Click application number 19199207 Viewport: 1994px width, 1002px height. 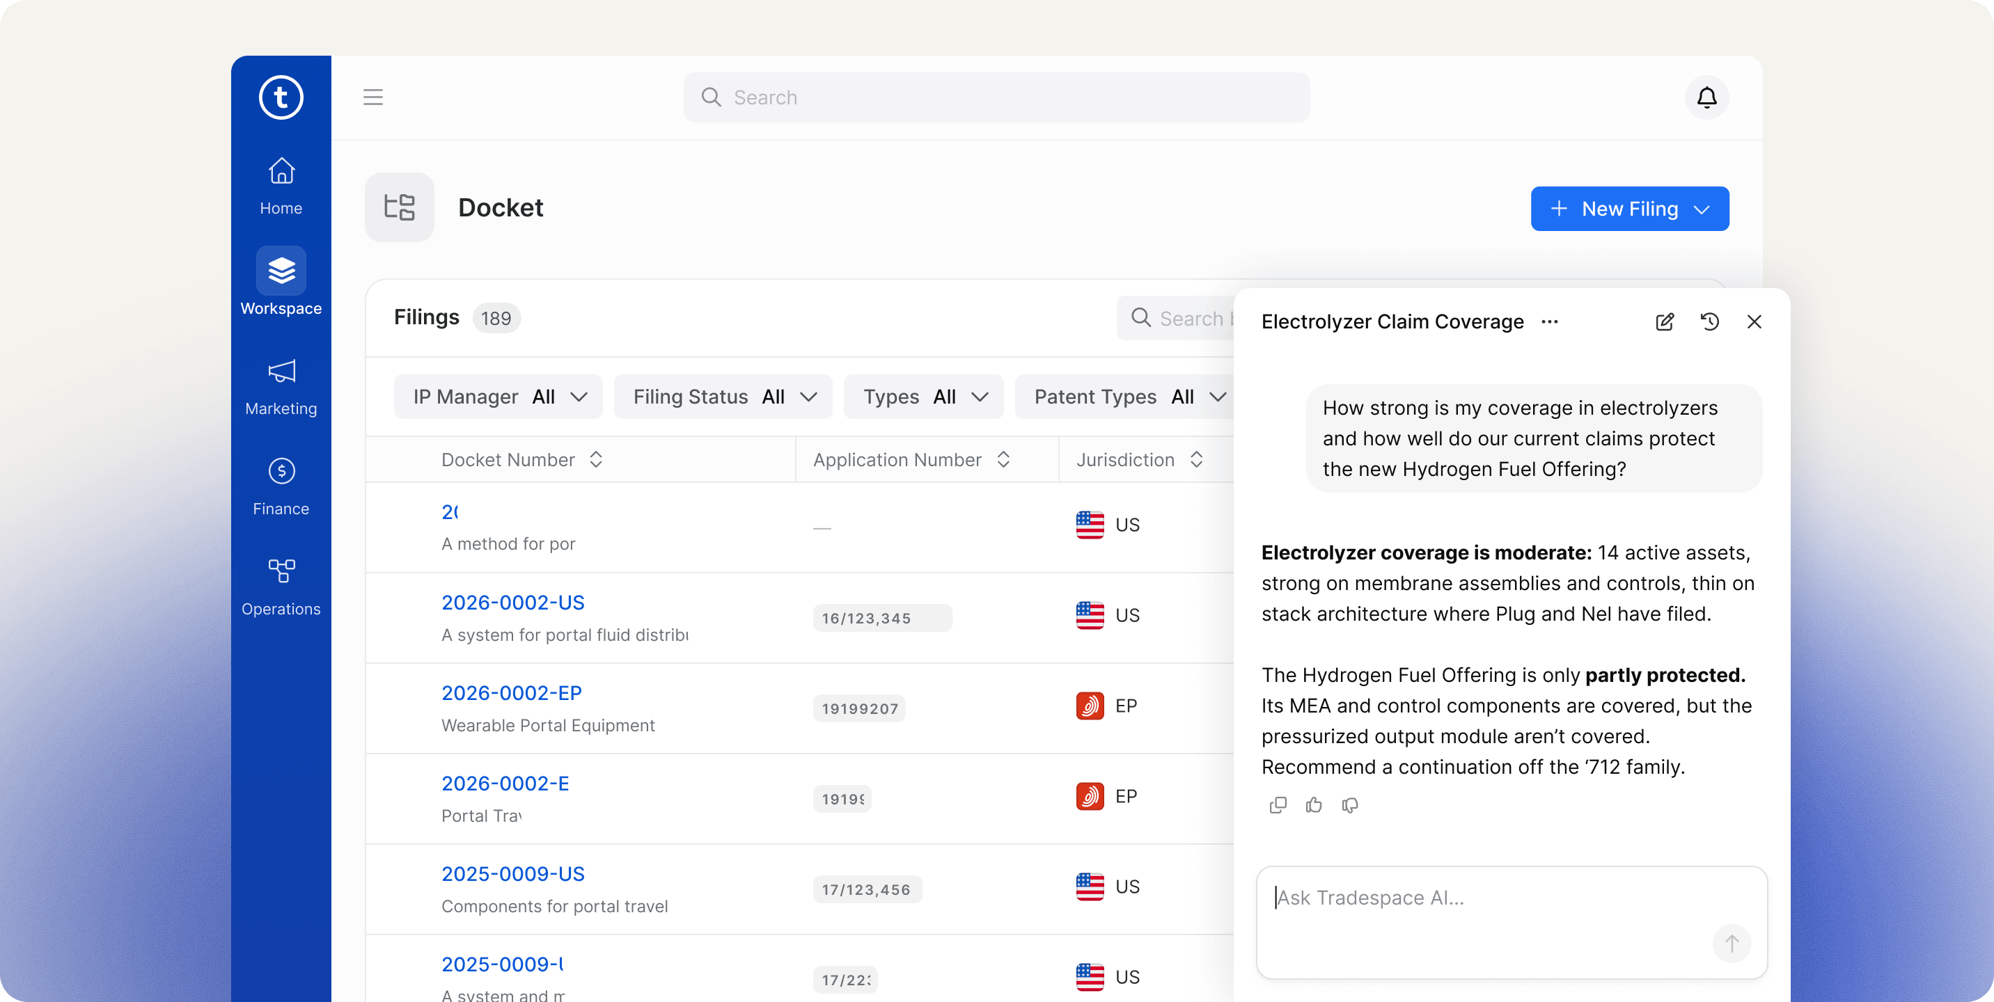[859, 709]
